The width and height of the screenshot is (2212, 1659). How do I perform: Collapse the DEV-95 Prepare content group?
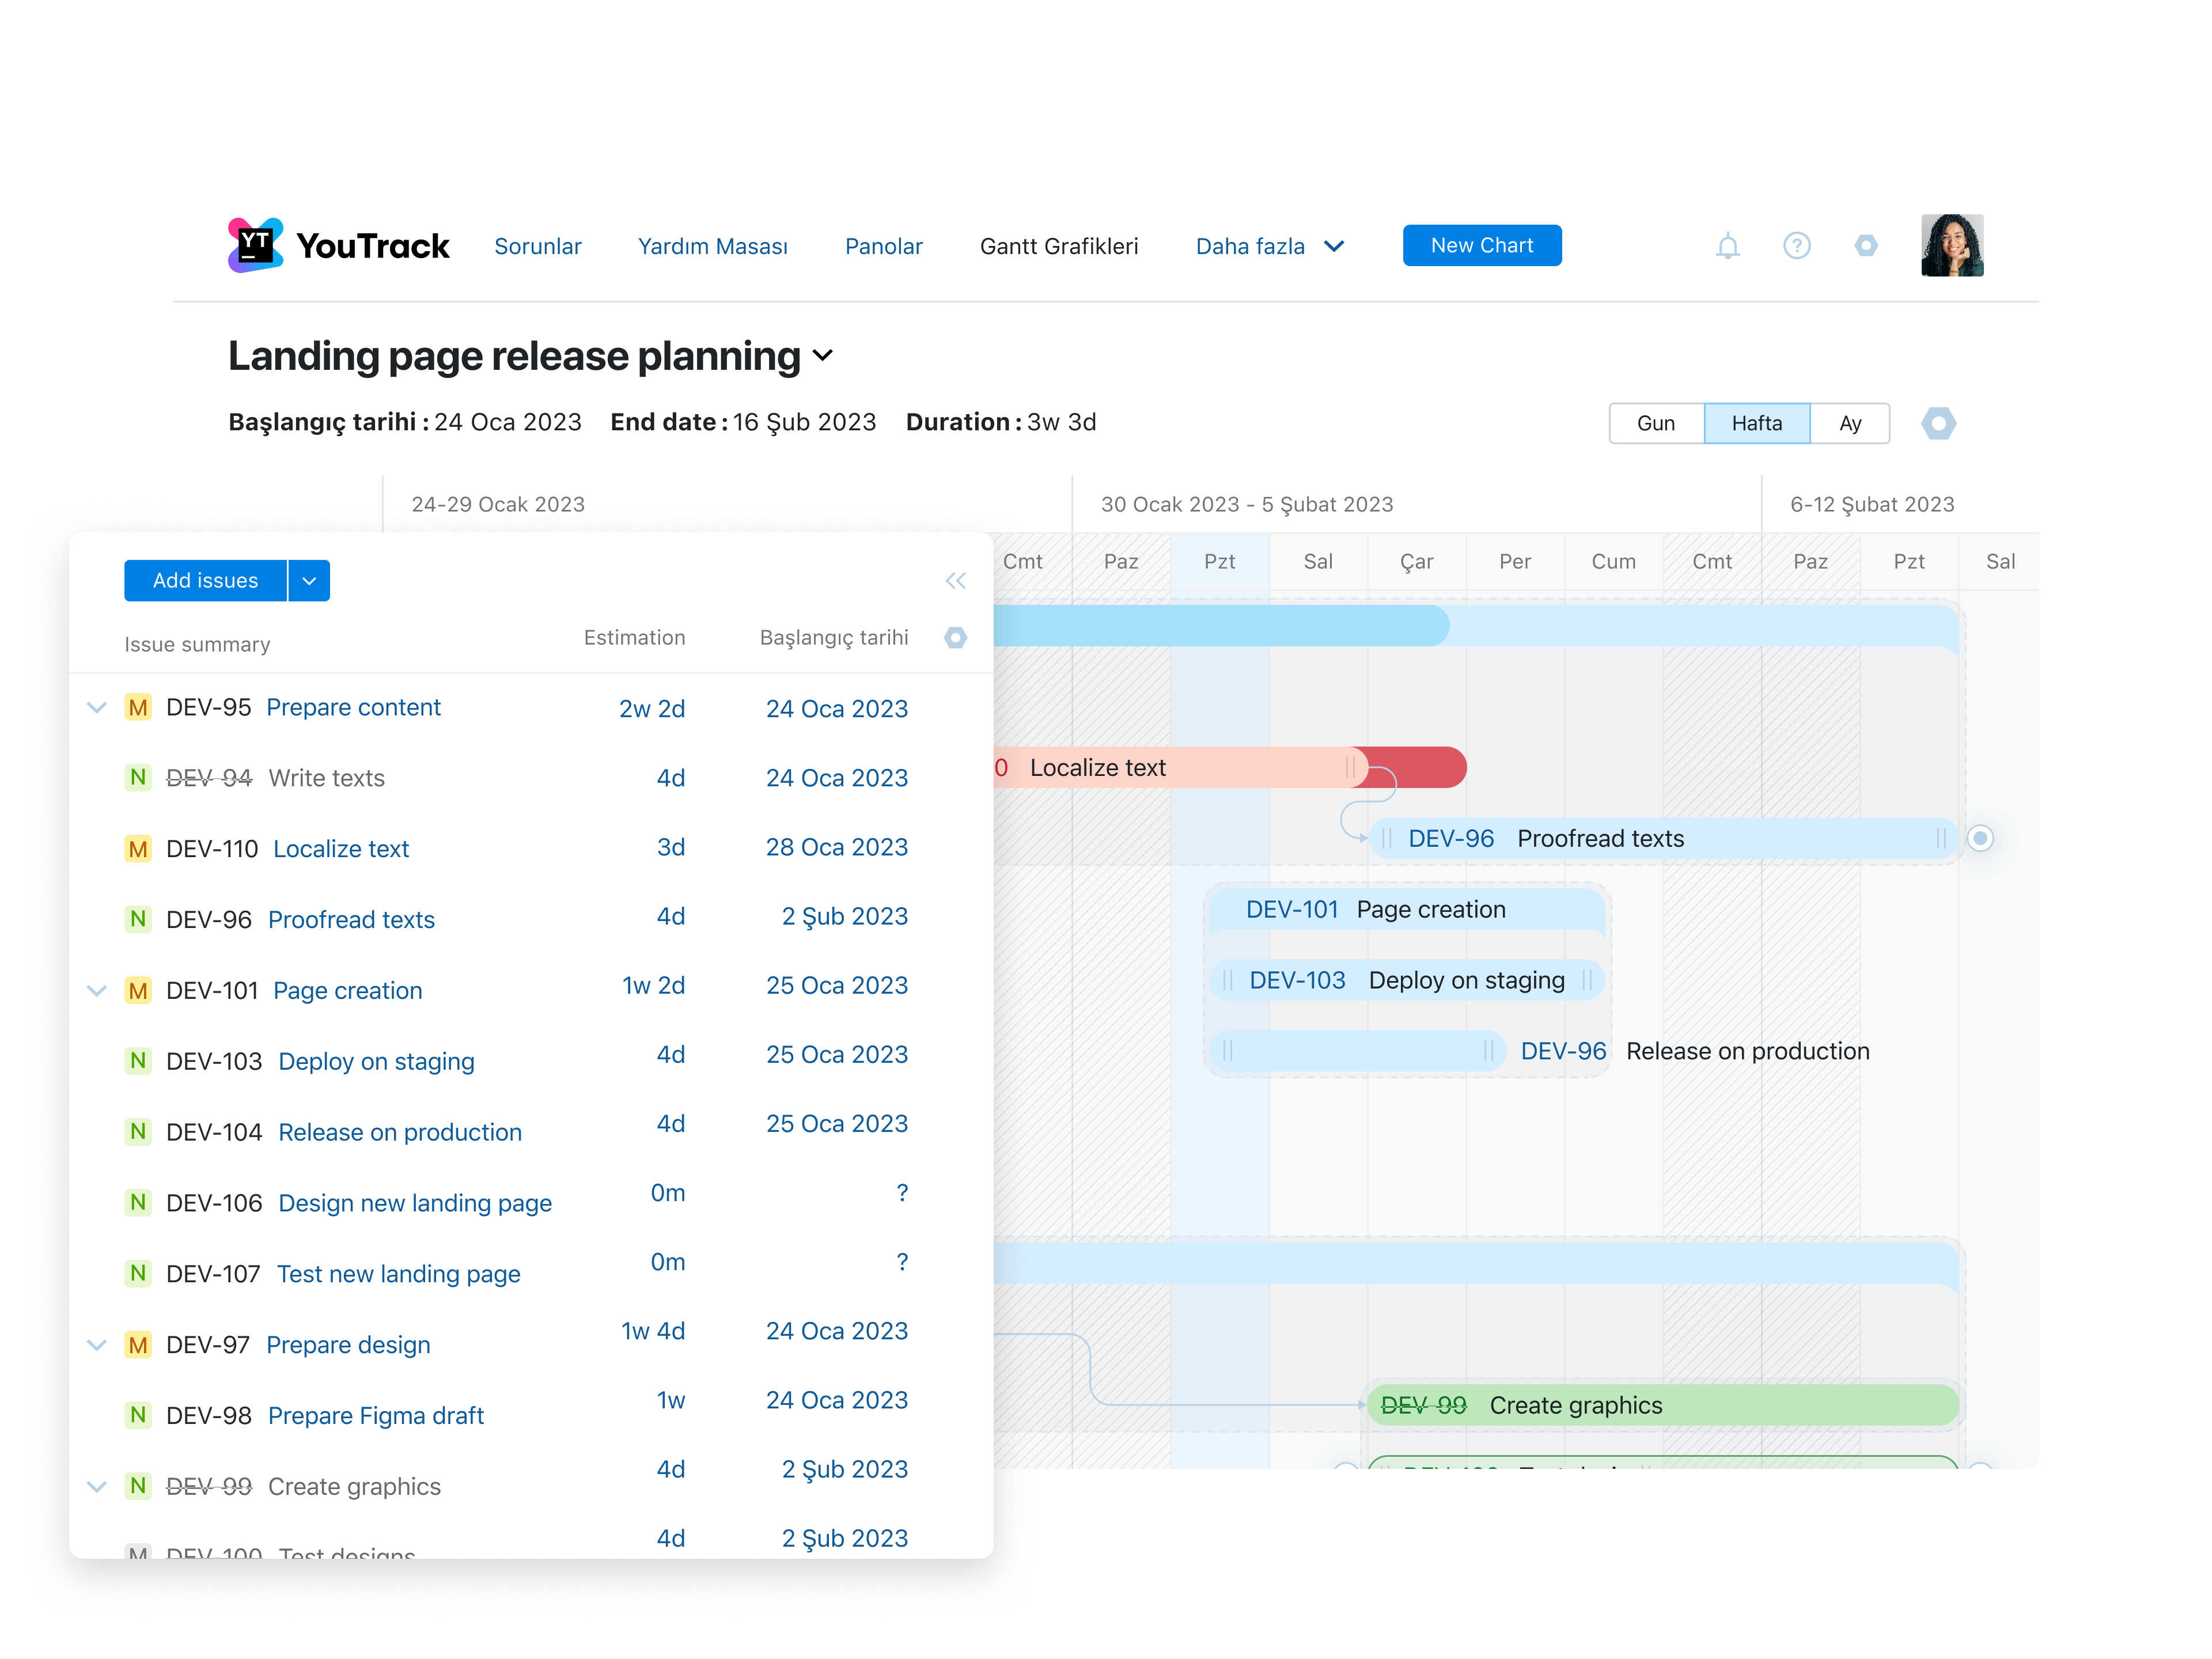(x=97, y=707)
